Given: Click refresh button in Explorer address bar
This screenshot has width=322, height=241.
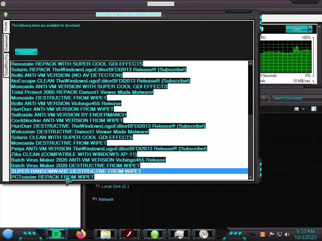Looking at the screenshot, I should coord(264,98).
